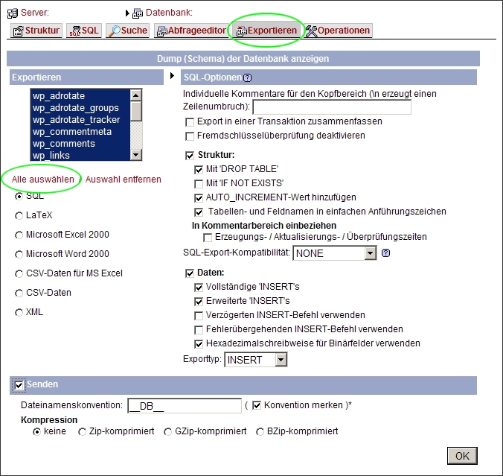
Task: Enable 'Mit IF NOT EXISTS' checkbox
Action: coord(199,183)
